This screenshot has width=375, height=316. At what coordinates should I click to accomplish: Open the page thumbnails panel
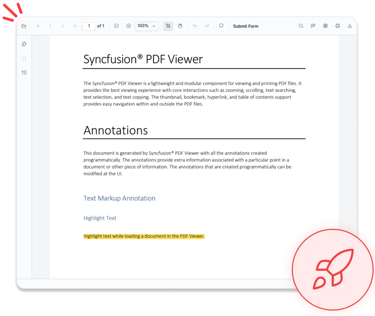point(24,44)
